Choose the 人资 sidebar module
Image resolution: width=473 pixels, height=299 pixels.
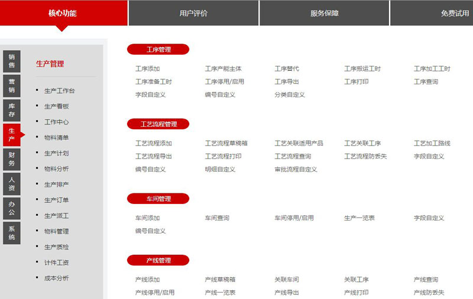click(x=12, y=183)
